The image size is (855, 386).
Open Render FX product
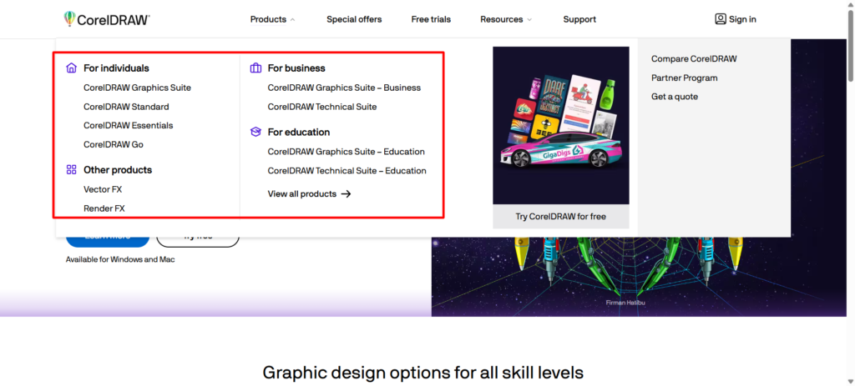(104, 208)
